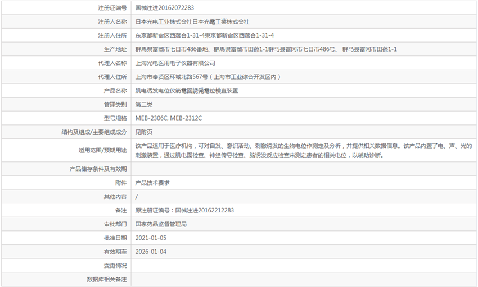Click the 产品技术要求 value
The height and width of the screenshot is (287, 478).
tap(152, 183)
